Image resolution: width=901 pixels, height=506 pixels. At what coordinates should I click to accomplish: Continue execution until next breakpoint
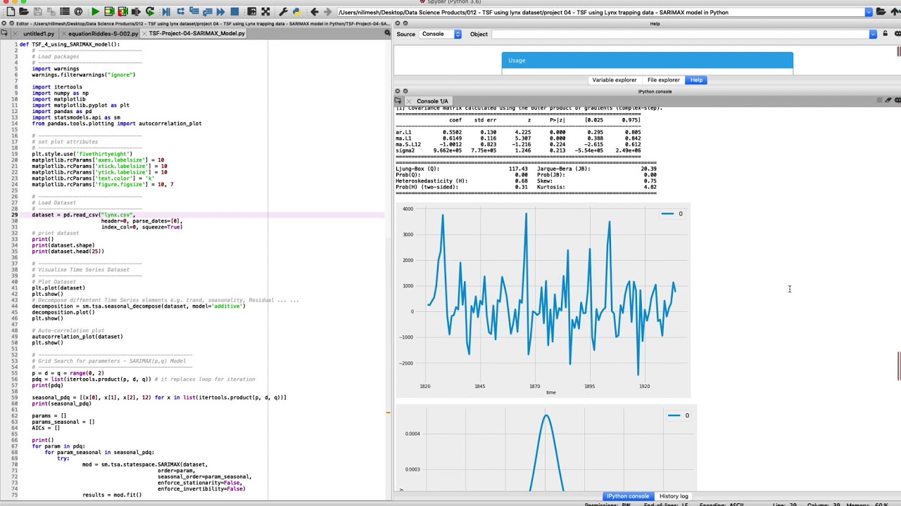click(220, 12)
